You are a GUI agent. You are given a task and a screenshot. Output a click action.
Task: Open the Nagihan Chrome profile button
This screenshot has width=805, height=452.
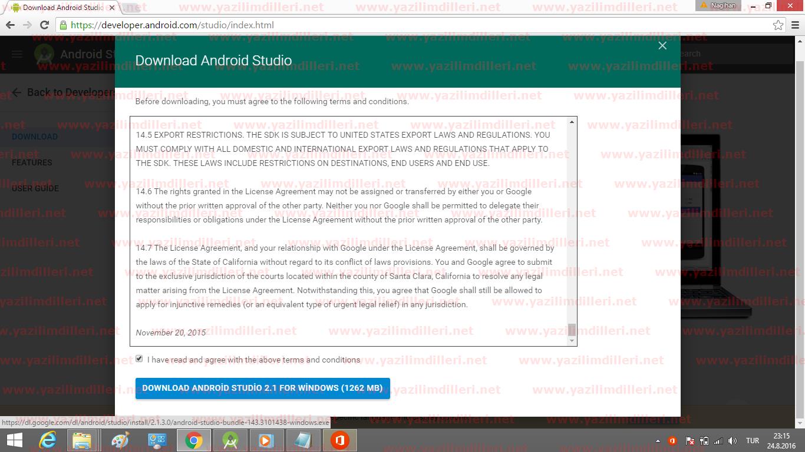coord(718,5)
